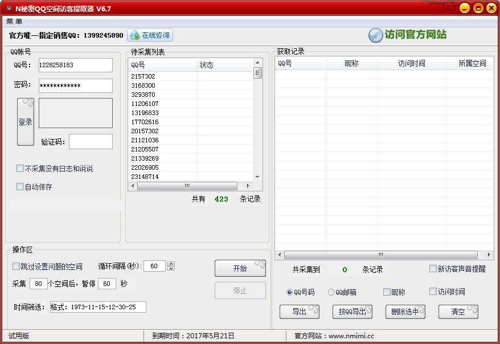Click the captcha image box
The image size is (500, 344).
point(76,113)
